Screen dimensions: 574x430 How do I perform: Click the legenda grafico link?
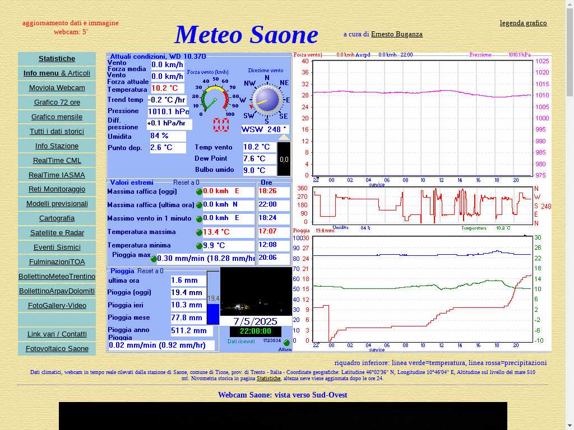pyautogui.click(x=523, y=23)
